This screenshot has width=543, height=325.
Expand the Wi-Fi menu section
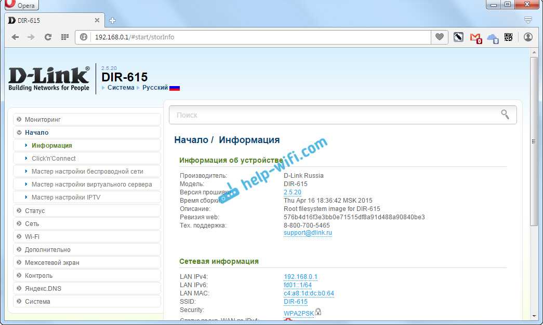(32, 237)
